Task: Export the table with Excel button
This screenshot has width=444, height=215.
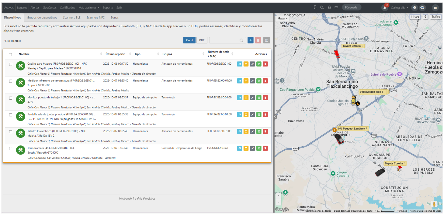Action: click(189, 40)
